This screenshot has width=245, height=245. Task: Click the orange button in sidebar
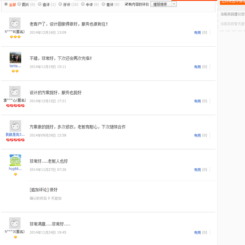pyautogui.click(x=232, y=2)
